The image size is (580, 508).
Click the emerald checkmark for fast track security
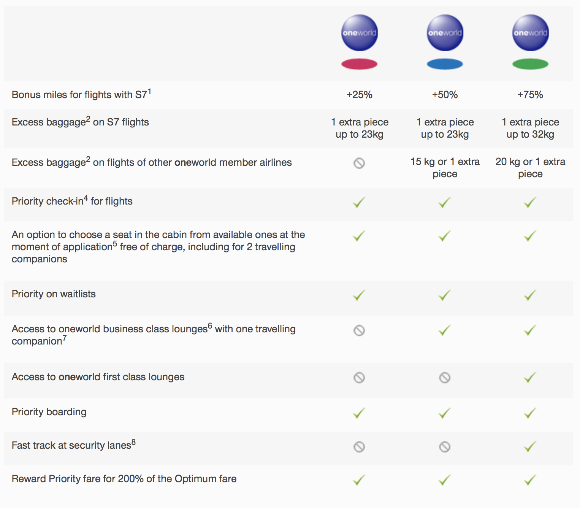[530, 446]
